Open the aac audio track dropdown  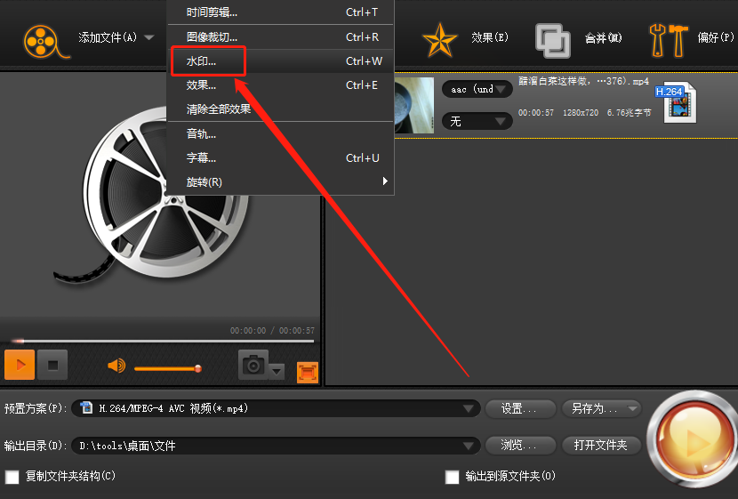tap(477, 89)
